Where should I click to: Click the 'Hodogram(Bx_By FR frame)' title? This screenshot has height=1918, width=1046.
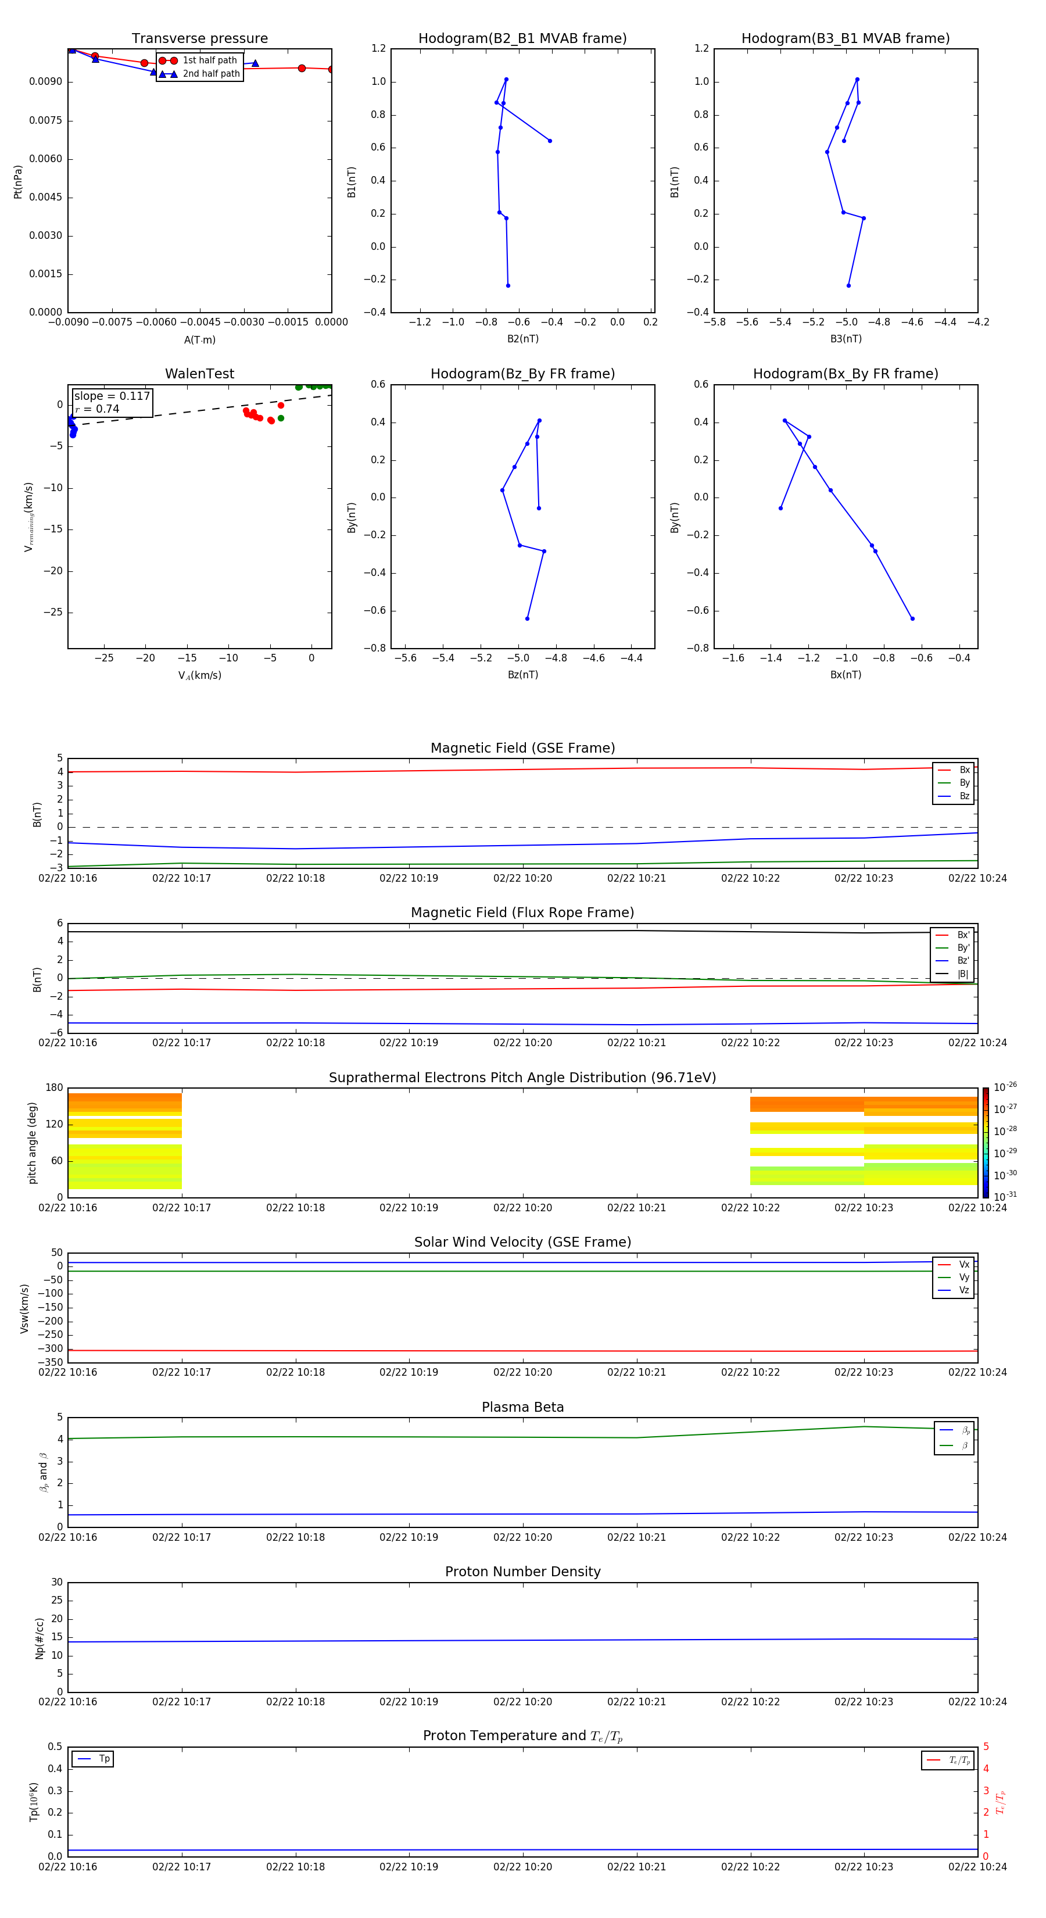coord(846,374)
